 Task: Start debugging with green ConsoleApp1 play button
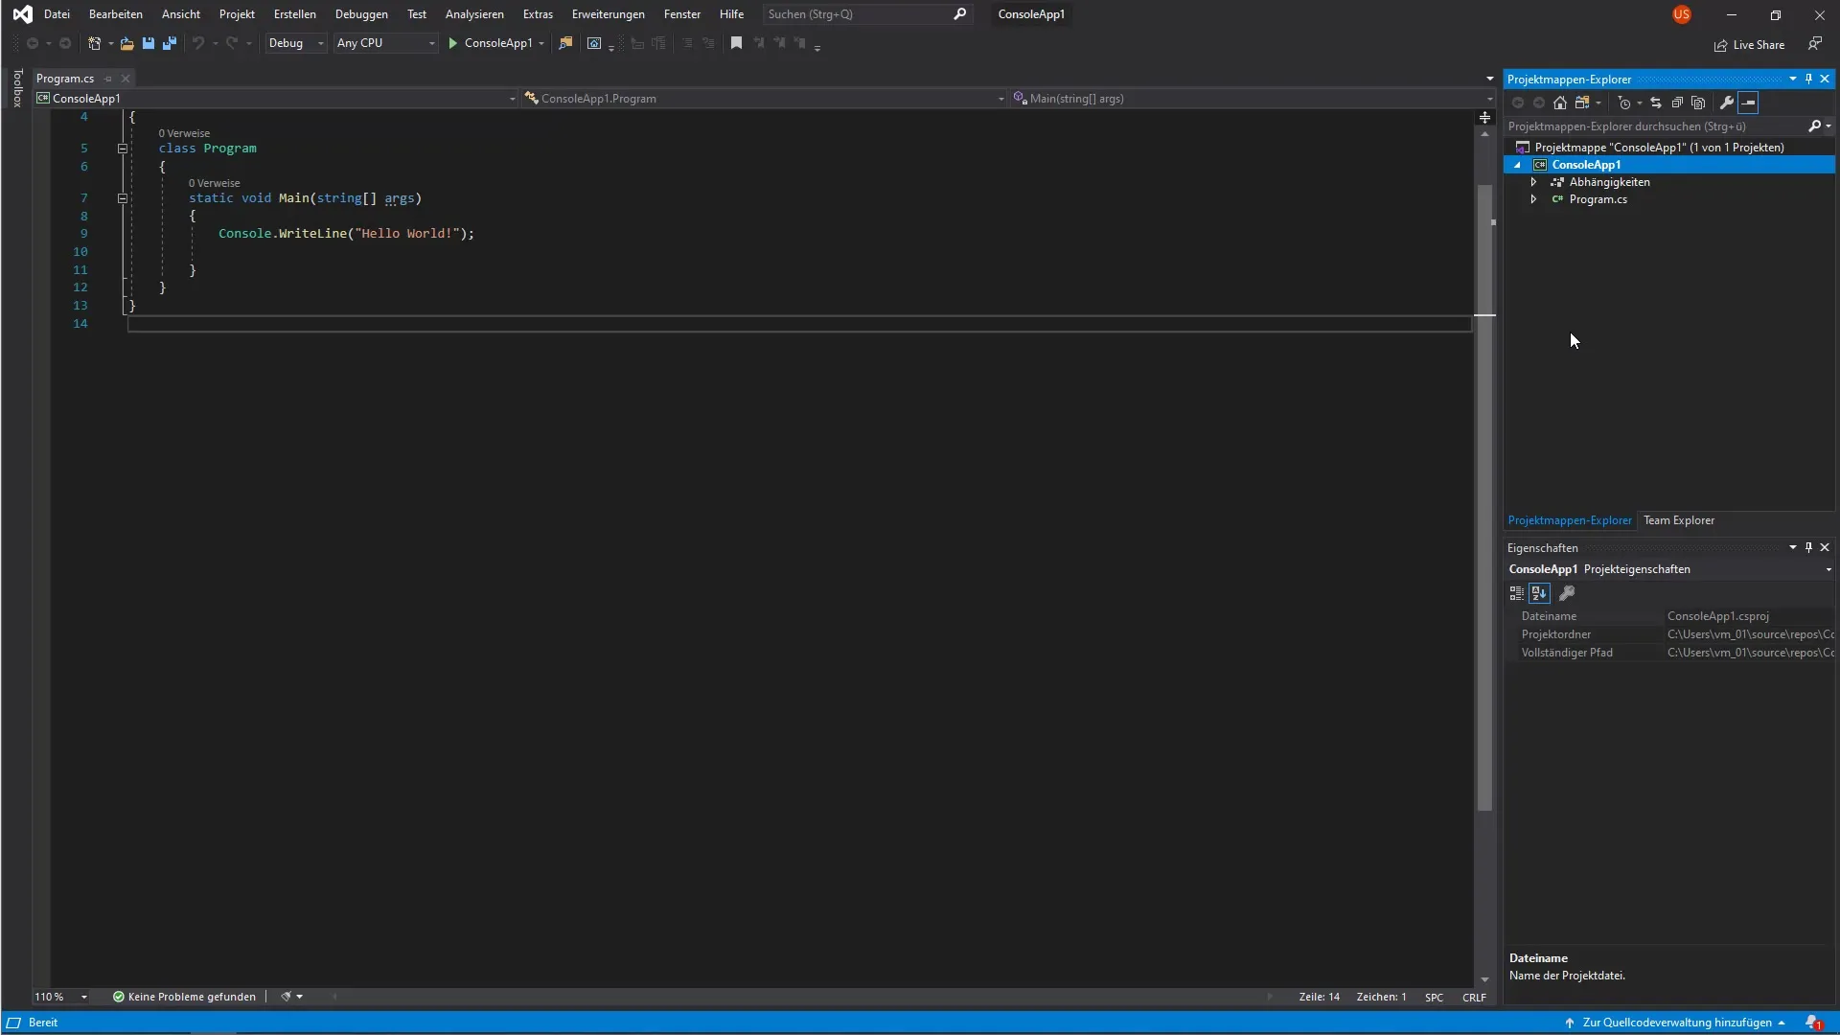pos(490,43)
